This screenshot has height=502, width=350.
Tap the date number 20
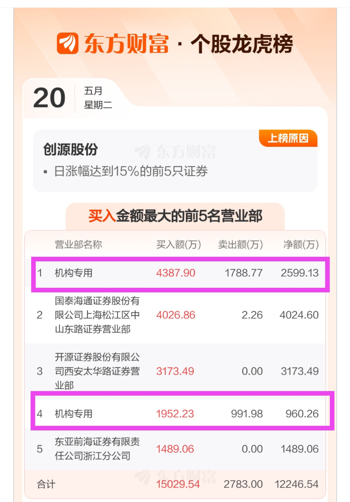(49, 98)
